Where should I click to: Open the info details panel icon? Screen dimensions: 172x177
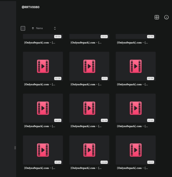pos(166,17)
